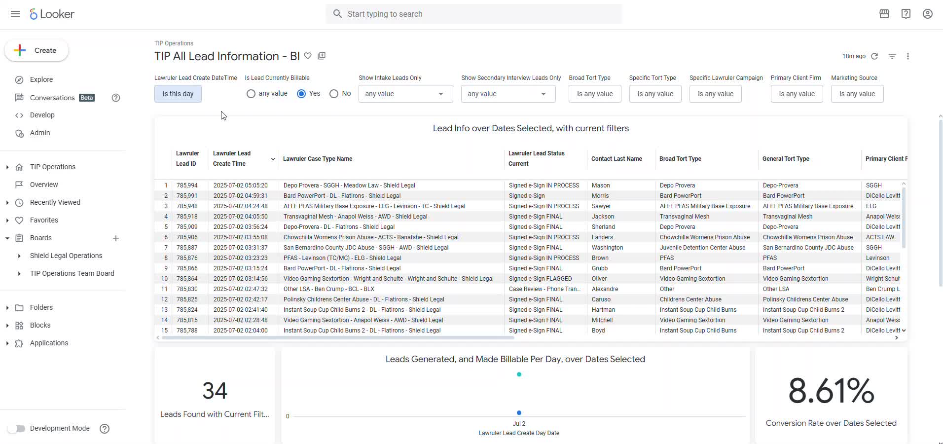Select the 'any value' billable radio

coord(251,94)
